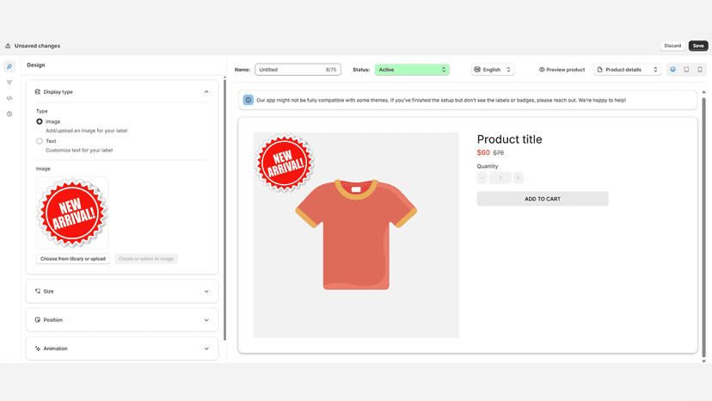The width and height of the screenshot is (712, 401).
Task: Click the $78 crossed-out price
Action: coord(499,153)
